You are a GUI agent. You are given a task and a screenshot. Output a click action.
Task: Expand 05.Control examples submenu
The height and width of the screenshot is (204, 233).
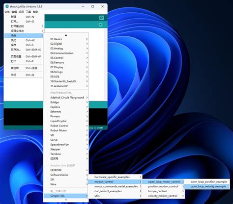tap(66, 58)
